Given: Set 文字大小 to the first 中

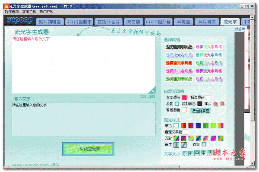Looking at the screenshot, I should tap(197, 153).
